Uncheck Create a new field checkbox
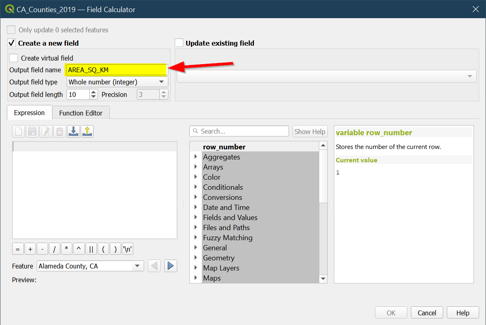The image size is (486, 325). point(11,43)
